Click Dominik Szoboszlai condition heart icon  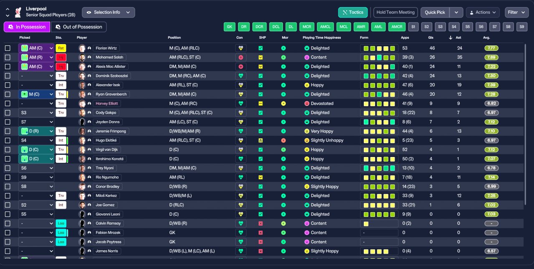tap(241, 76)
